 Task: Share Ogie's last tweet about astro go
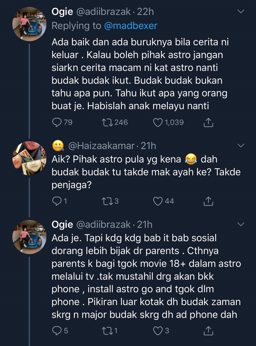coord(208,331)
